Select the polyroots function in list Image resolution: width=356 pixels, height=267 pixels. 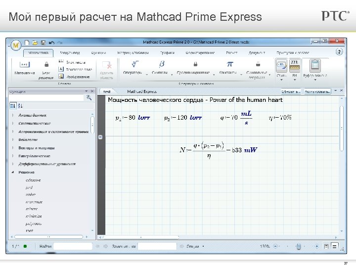point(34,223)
